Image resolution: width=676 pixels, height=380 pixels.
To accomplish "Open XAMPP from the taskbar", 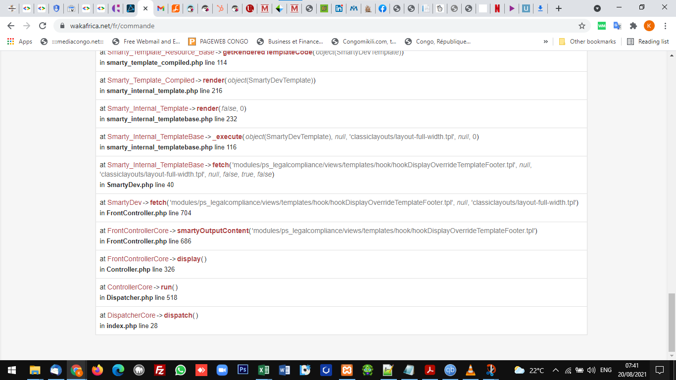I will click(346, 370).
